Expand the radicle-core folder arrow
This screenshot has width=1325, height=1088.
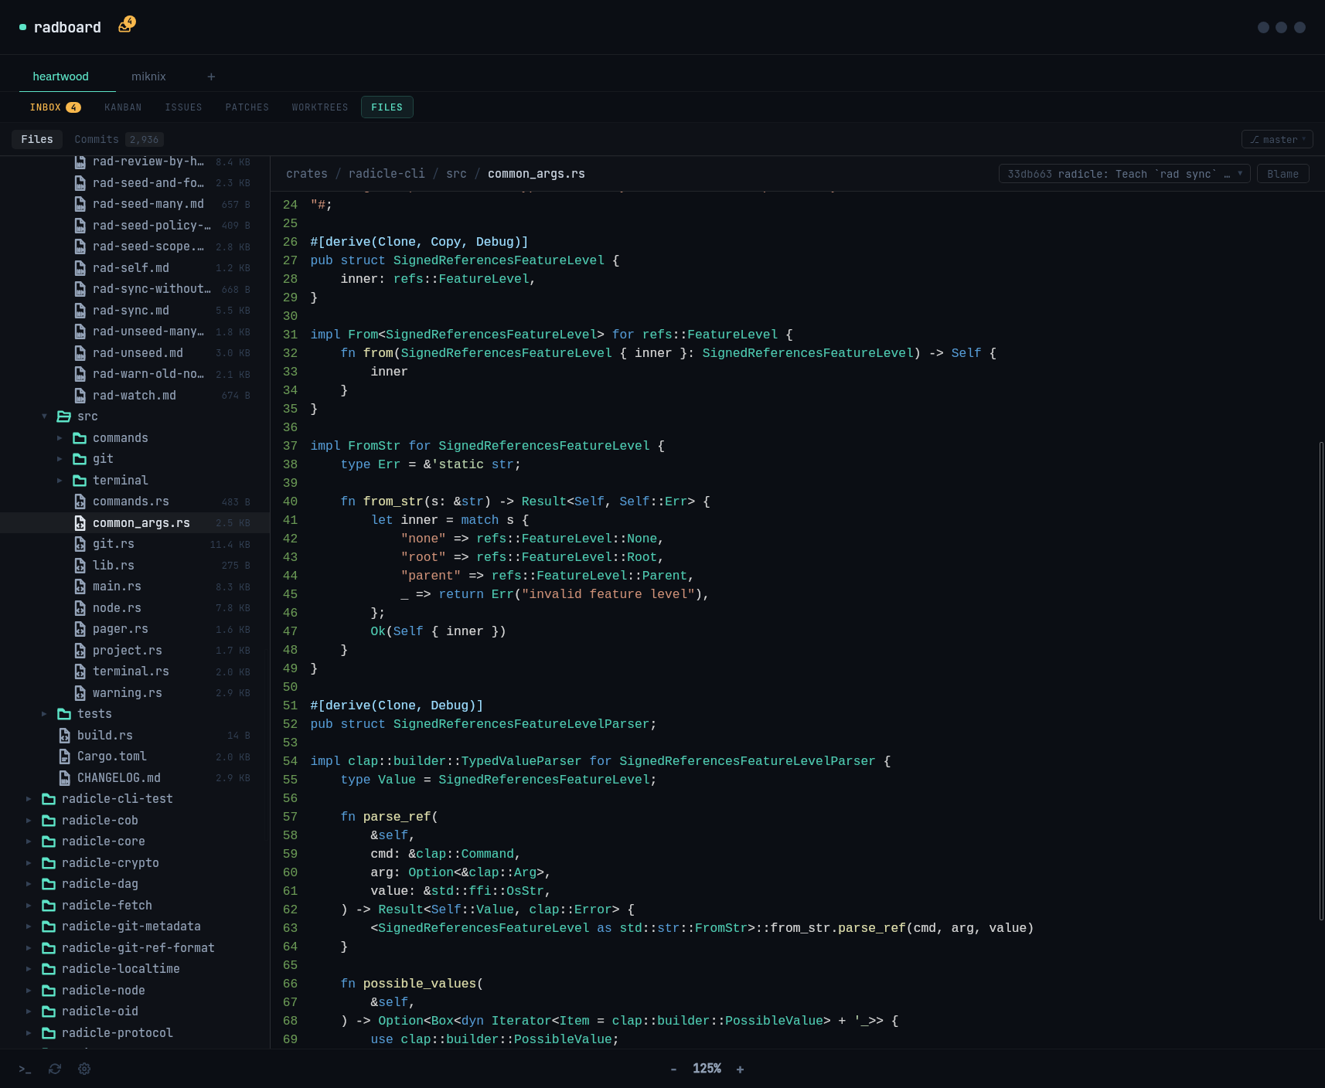click(x=29, y=841)
